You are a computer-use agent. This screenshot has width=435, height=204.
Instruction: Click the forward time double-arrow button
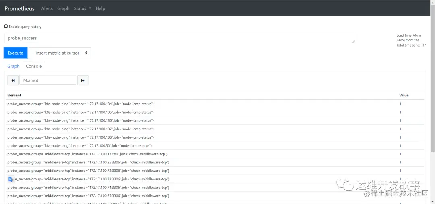83,80
